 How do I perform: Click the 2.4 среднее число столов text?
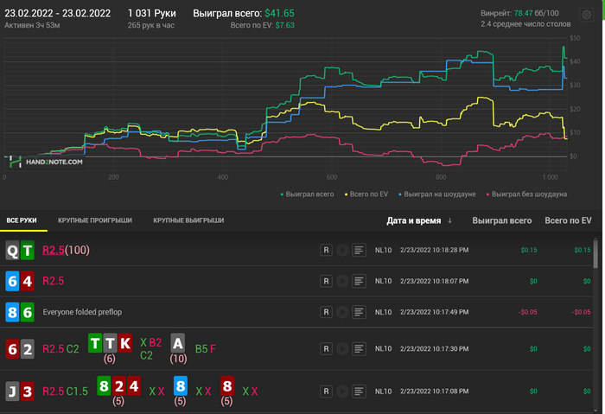point(525,24)
